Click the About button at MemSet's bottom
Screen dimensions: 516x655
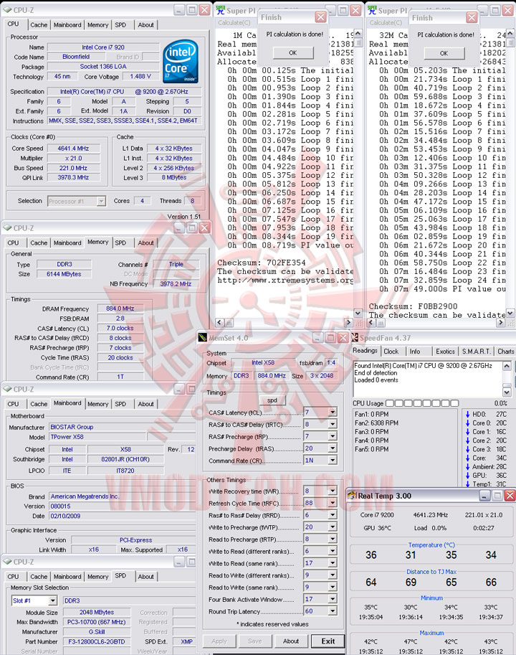coord(291,641)
